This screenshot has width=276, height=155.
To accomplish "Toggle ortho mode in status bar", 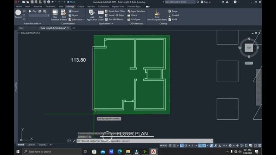I will 182,146.
